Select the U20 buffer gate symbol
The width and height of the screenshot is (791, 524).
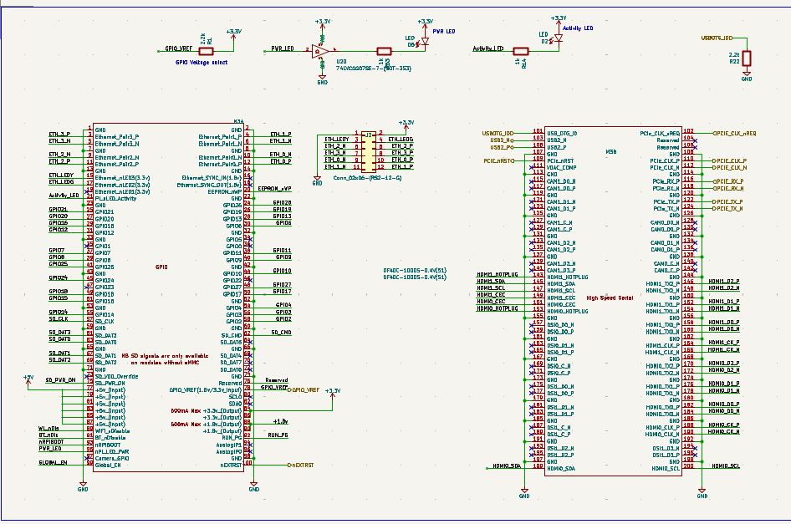[x=318, y=50]
